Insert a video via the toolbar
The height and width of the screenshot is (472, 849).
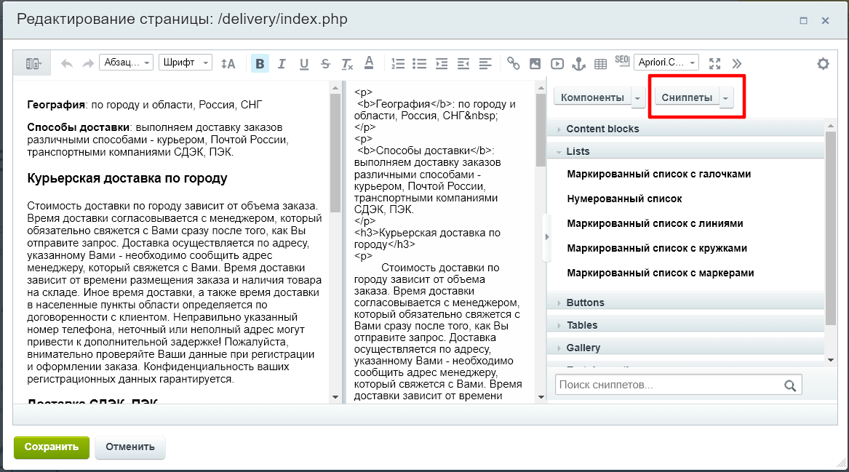point(557,63)
